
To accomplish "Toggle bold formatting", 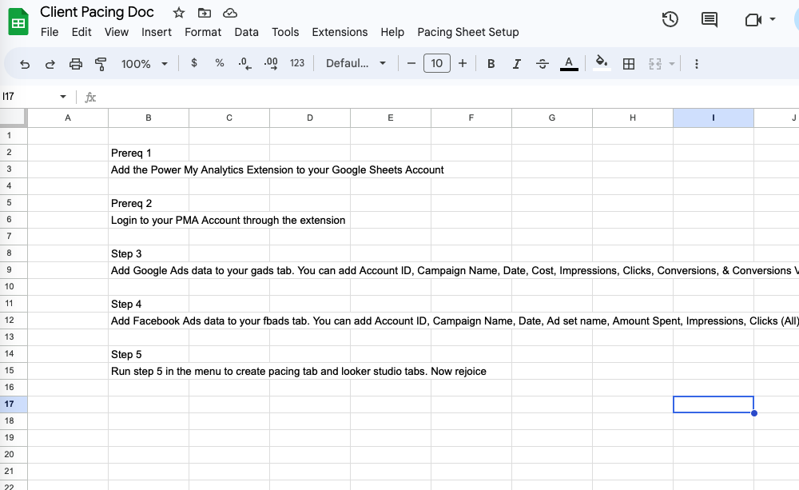I will tap(491, 64).
